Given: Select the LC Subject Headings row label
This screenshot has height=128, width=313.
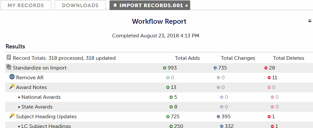Looking at the screenshot, I should click(x=46, y=126).
